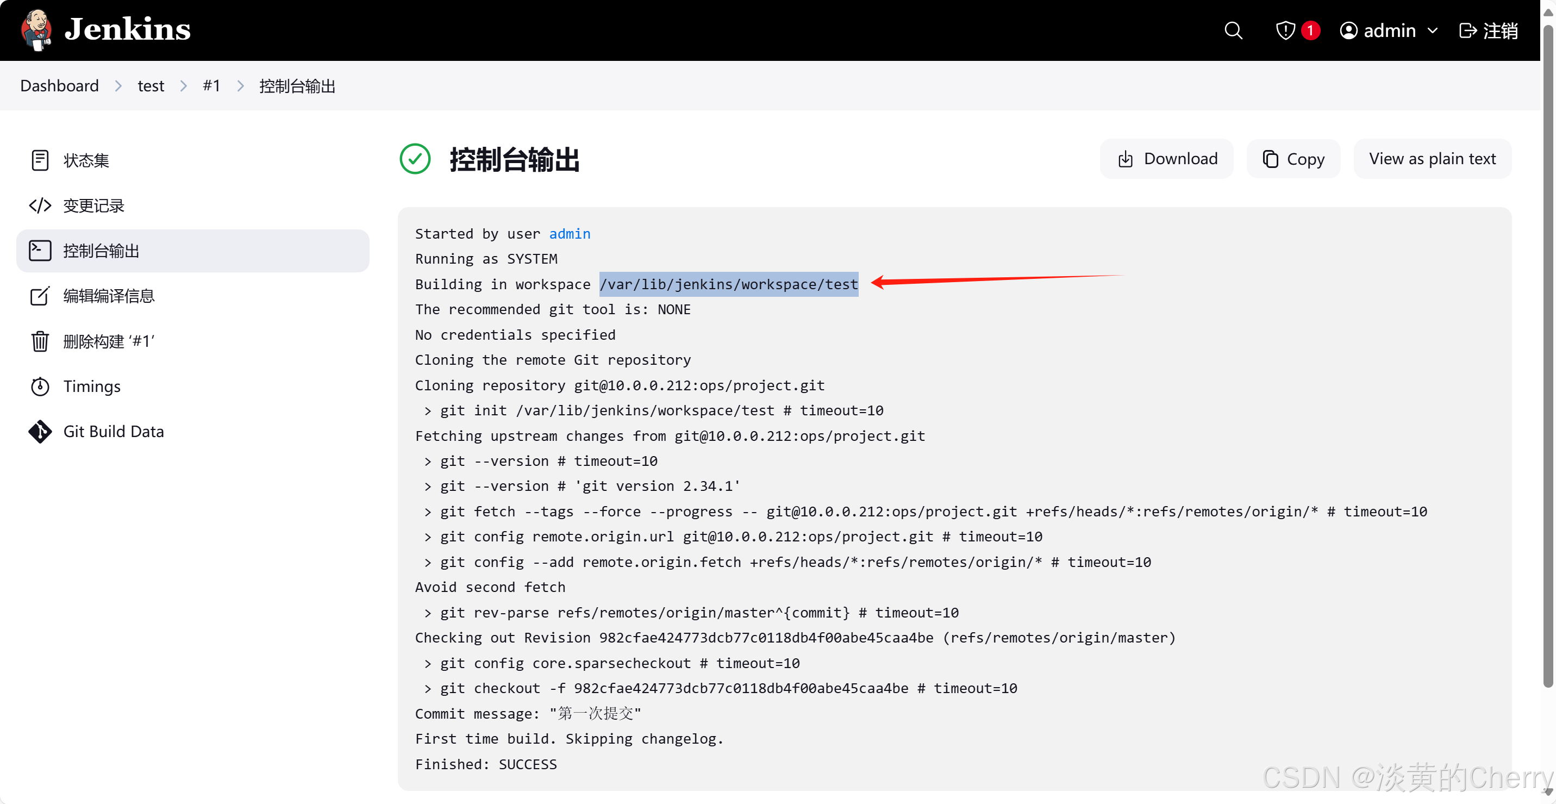Image resolution: width=1556 pixels, height=804 pixels.
Task: Expand chevron after Dashboard breadcrumb
Action: point(118,86)
